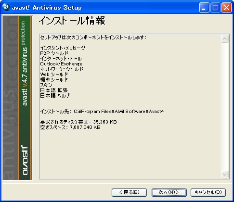Image resolution: width=234 pixels, height=202 pixels.
Task: Close the avast! Antivirus Setup window
Action: tap(226, 7)
